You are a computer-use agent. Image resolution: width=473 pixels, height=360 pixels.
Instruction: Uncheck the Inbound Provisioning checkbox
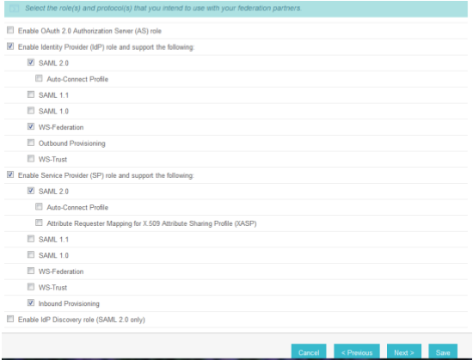[x=31, y=302]
